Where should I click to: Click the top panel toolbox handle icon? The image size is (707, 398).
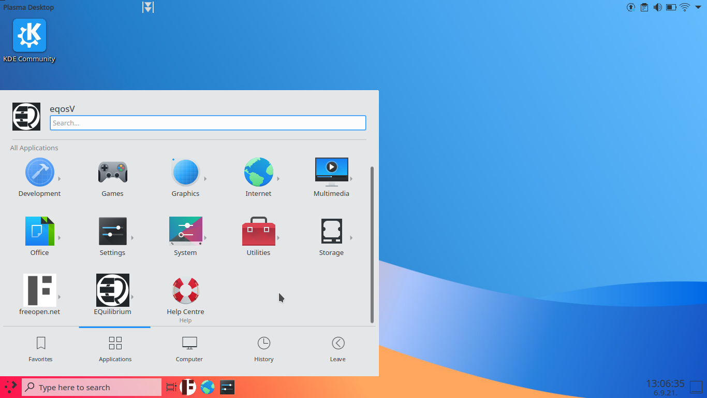click(148, 7)
